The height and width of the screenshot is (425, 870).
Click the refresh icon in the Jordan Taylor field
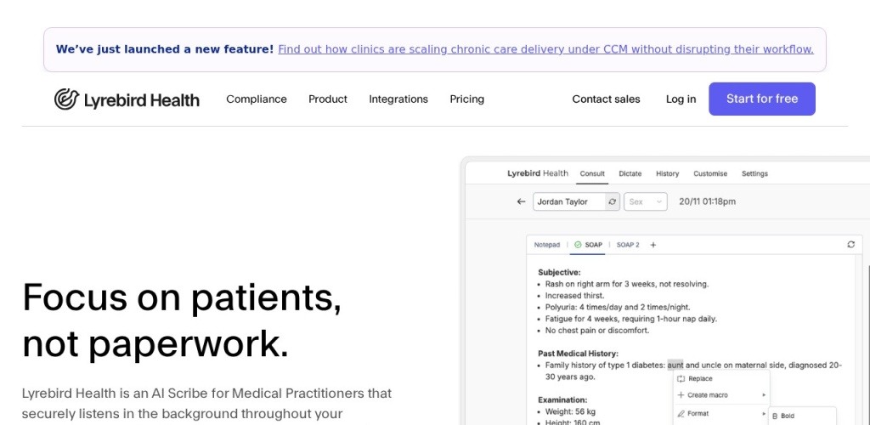[612, 202]
